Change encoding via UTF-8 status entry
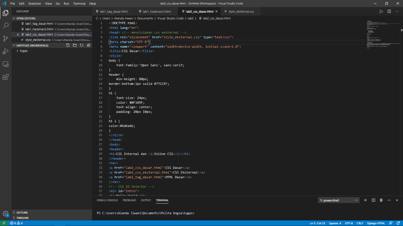This screenshot has height=226, width=403. point(349,223)
